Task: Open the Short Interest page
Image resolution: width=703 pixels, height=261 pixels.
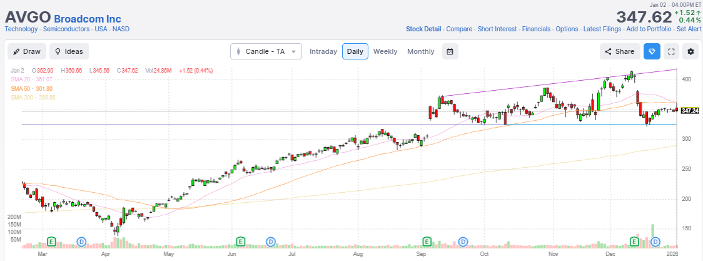Action: tap(497, 29)
